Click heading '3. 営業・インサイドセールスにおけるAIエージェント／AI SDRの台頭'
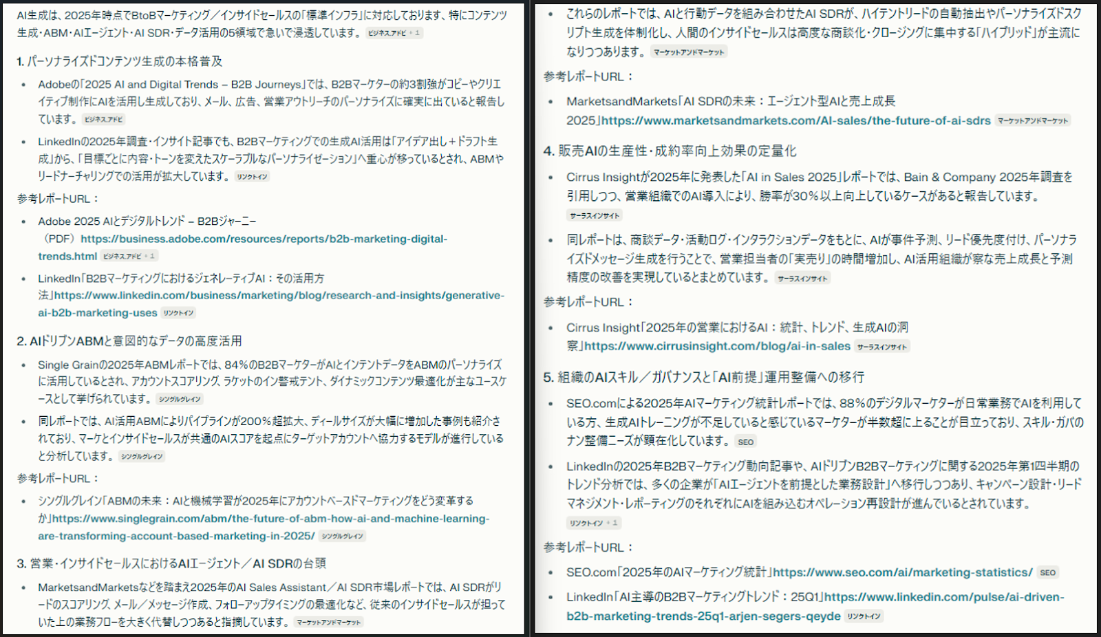Viewport: 1101px width, 637px height. tap(171, 563)
